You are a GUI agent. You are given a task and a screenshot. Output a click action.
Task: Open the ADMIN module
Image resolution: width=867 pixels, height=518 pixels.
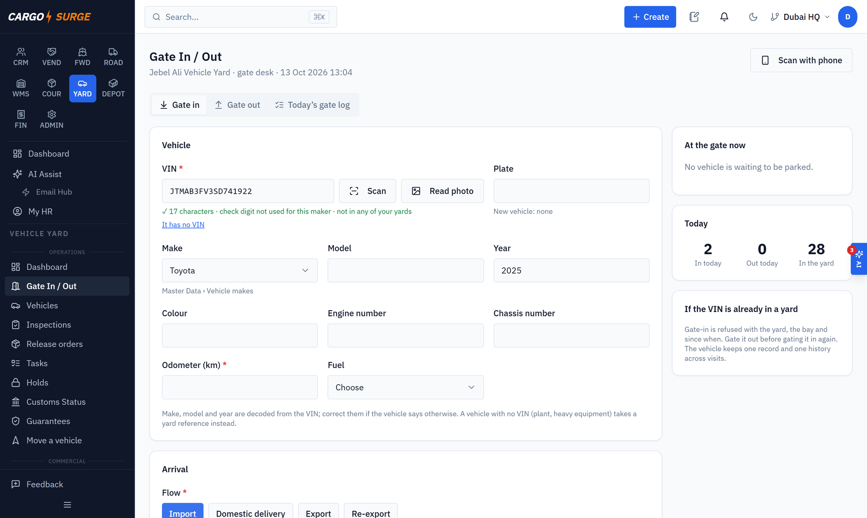(x=51, y=120)
